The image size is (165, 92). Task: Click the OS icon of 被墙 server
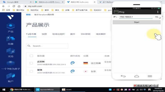click(x=72, y=71)
